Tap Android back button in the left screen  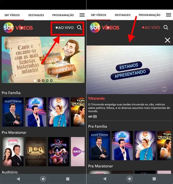[18, 179]
